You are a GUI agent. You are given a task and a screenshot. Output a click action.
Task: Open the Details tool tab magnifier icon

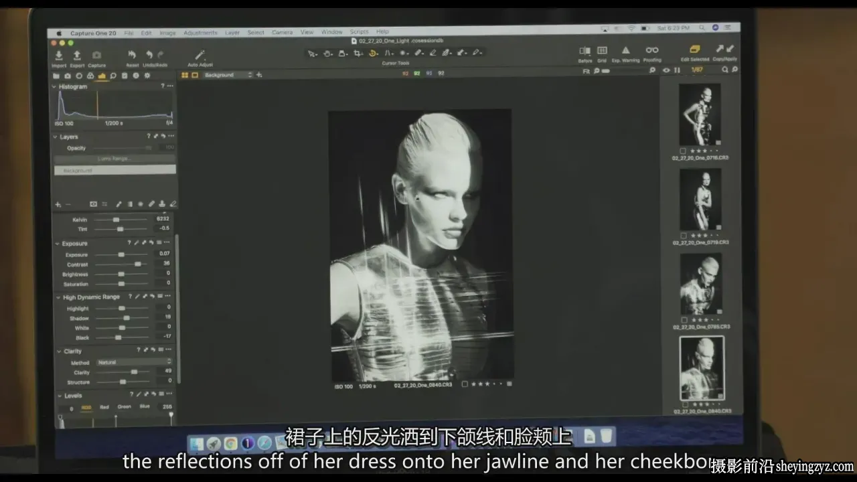113,76
